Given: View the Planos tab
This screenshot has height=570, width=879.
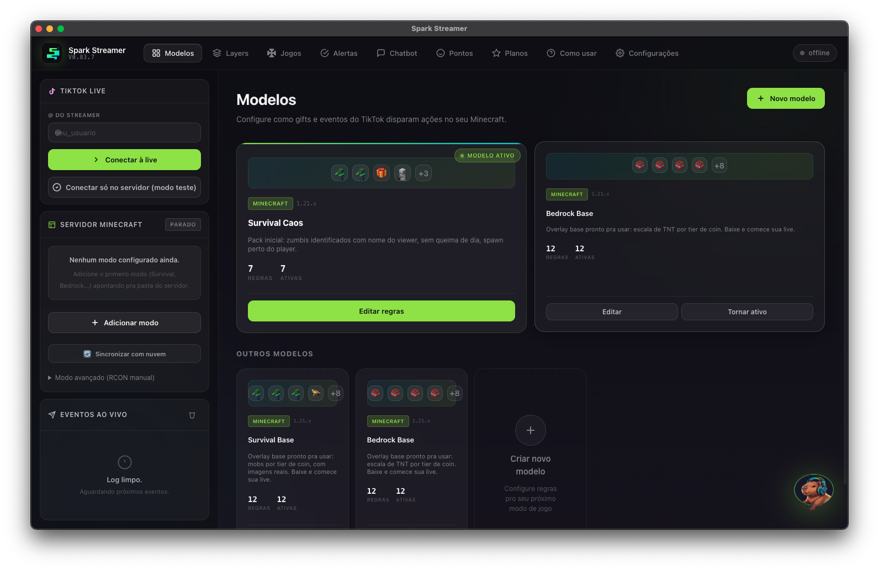Looking at the screenshot, I should pos(510,53).
